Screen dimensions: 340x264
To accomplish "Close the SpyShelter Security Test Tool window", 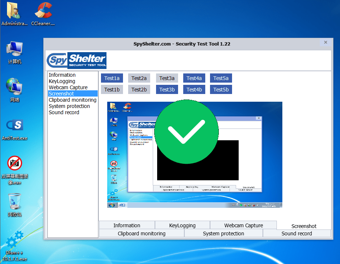I will (x=325, y=42).
